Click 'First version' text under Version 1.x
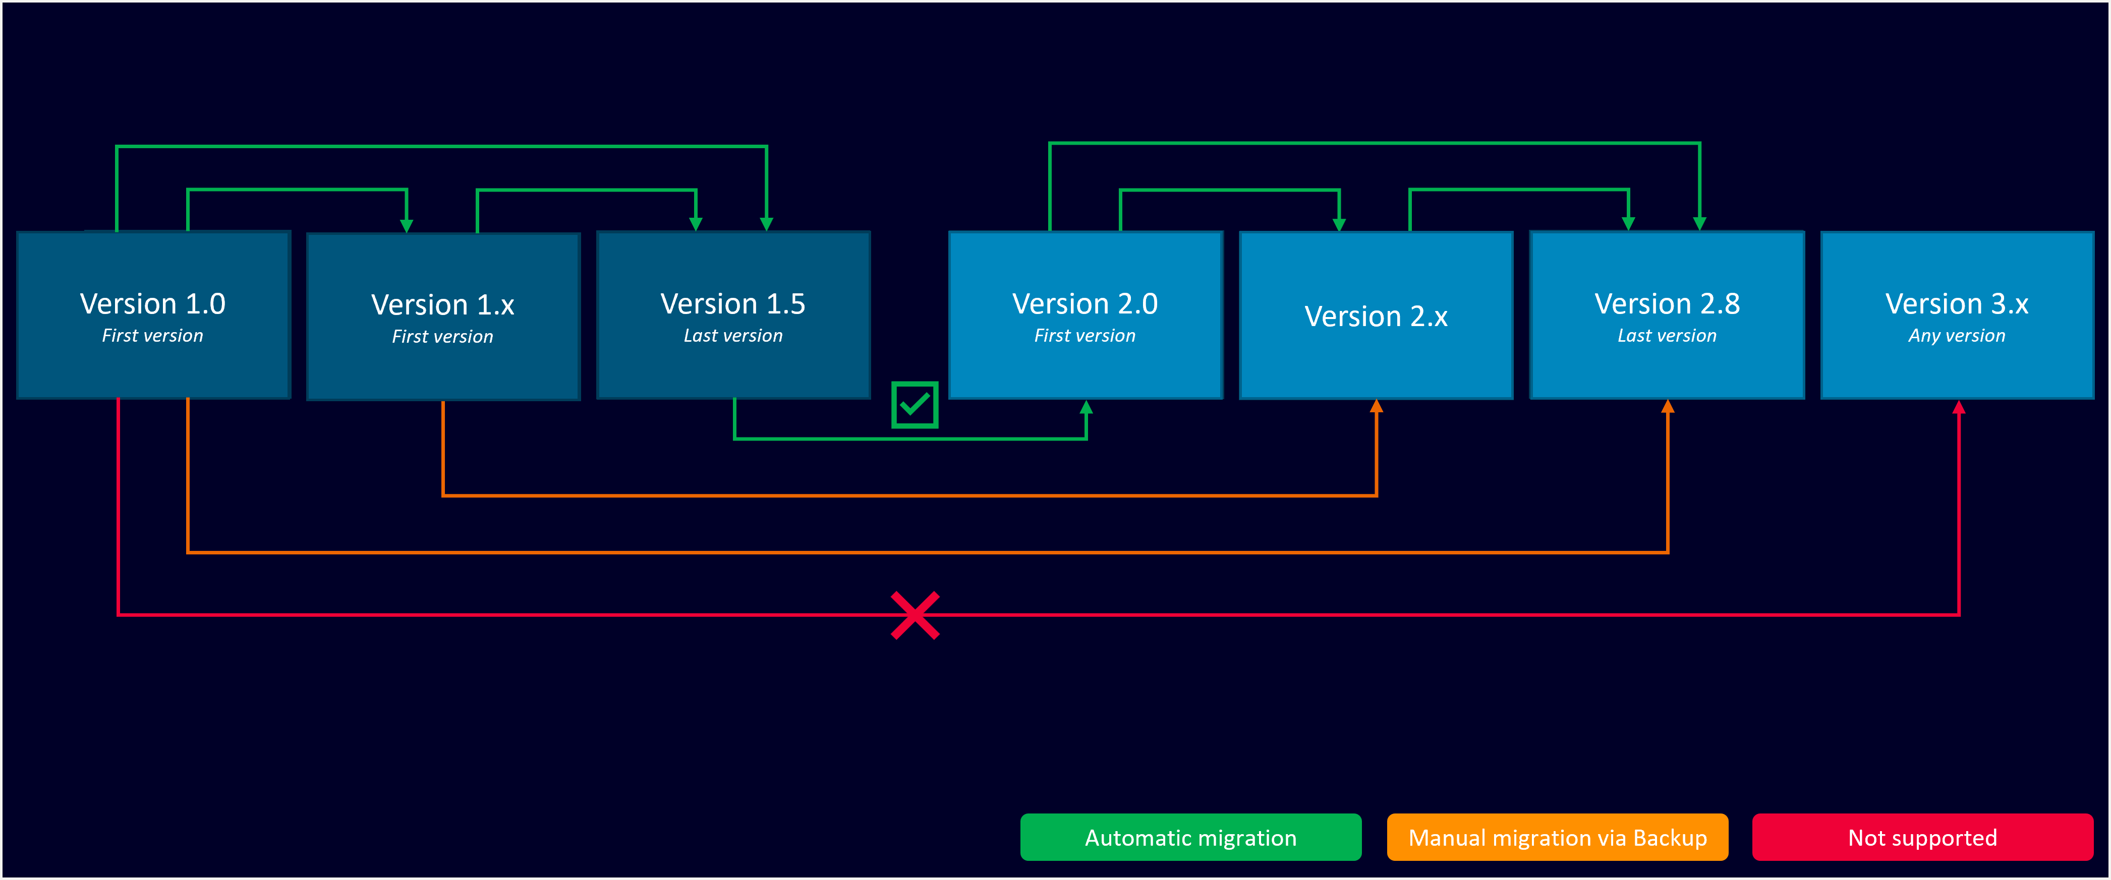This screenshot has width=2111, height=880. 442,337
